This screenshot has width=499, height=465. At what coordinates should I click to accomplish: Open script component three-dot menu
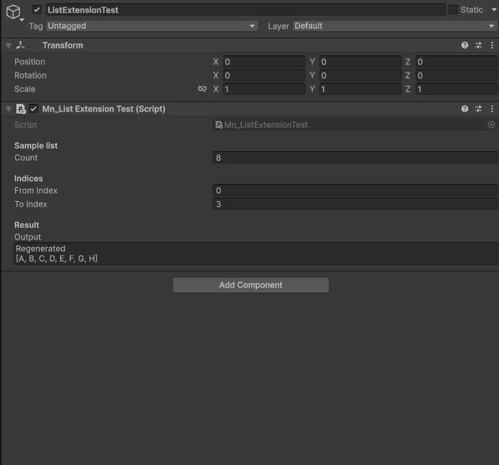tap(492, 109)
